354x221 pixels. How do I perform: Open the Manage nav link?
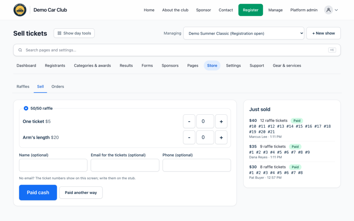coord(276,10)
